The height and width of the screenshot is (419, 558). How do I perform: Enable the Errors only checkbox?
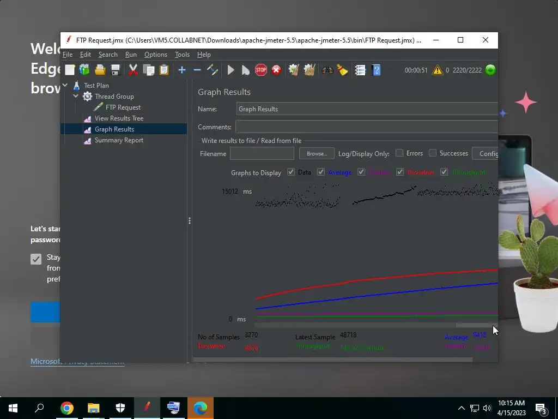click(399, 153)
